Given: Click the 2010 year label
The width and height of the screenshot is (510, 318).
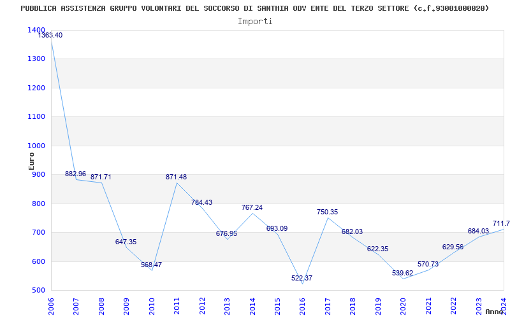Looking at the screenshot, I should pyautogui.click(x=152, y=307).
